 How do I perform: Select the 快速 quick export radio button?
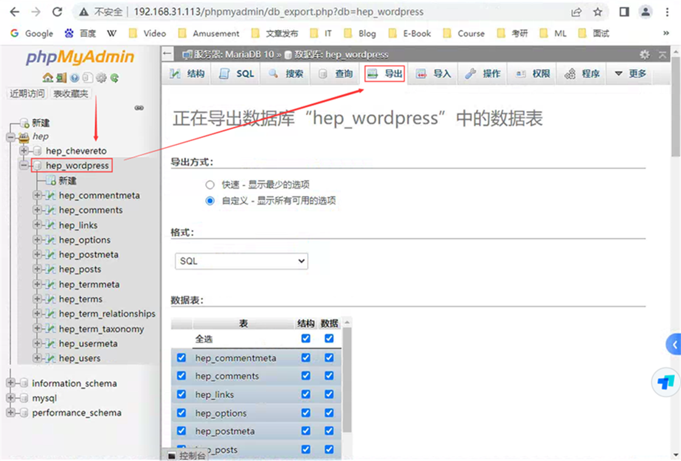coord(210,185)
